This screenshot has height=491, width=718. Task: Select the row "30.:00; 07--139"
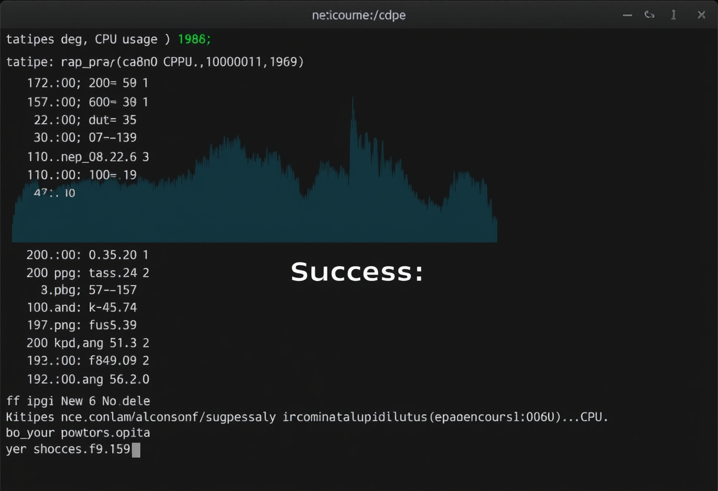coord(85,138)
